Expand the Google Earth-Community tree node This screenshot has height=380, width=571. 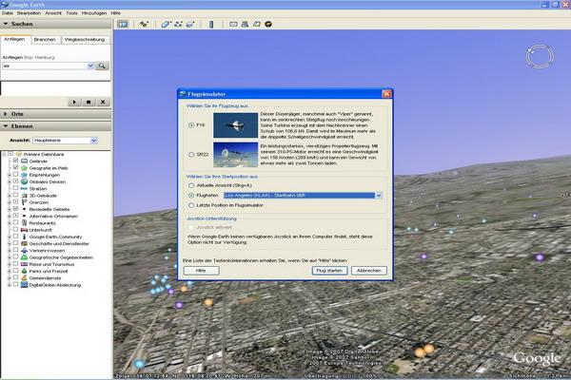coord(10,237)
